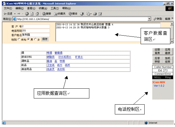
Task: Open the Back button history dropdown arrow
Action: [15, 14]
